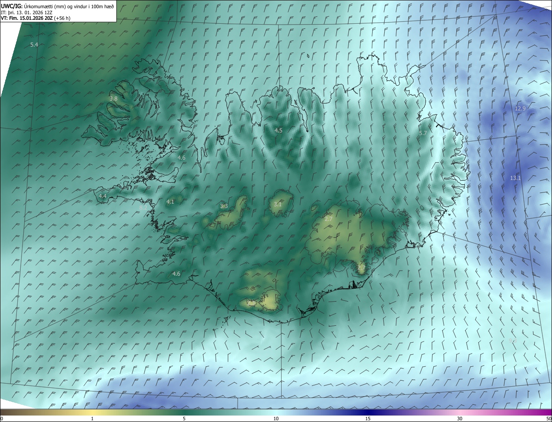The height and width of the screenshot is (422, 552).
Task: Select the 3.3 value on Langjökull glacier
Action: (x=224, y=206)
